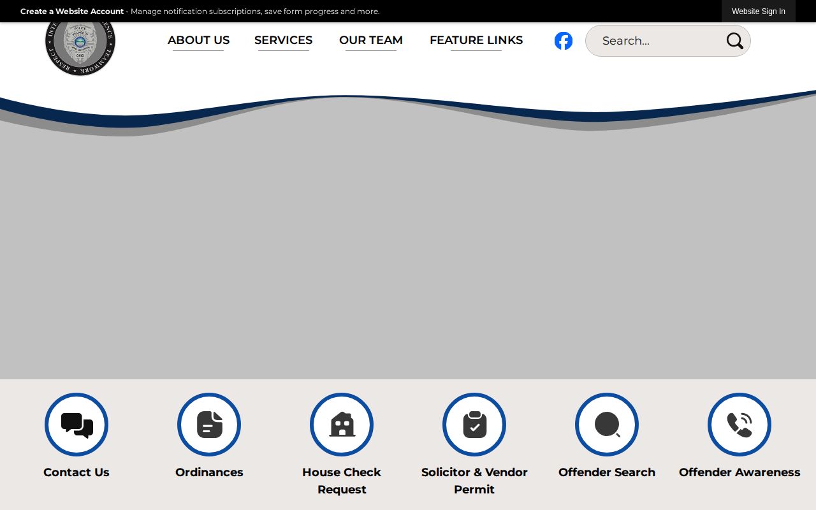Click the Create a Website Account link
This screenshot has width=816, height=510.
point(72,11)
